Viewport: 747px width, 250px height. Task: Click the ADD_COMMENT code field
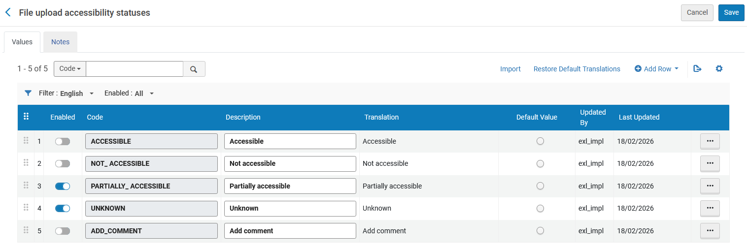(x=152, y=231)
